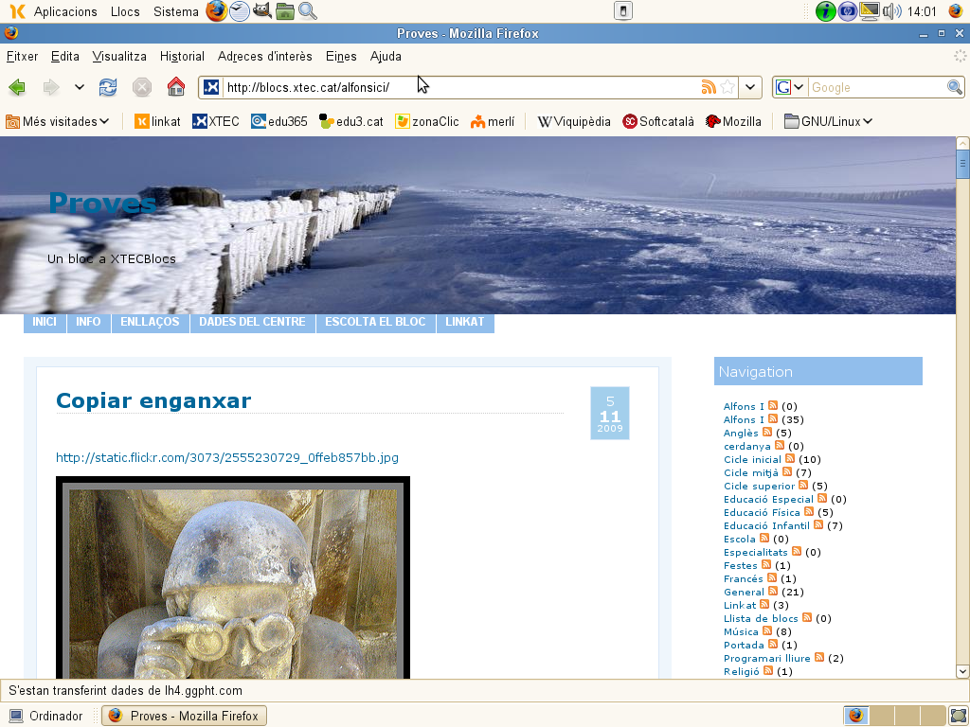Click the scrollbar down arrow
970x727 pixels.
click(962, 671)
